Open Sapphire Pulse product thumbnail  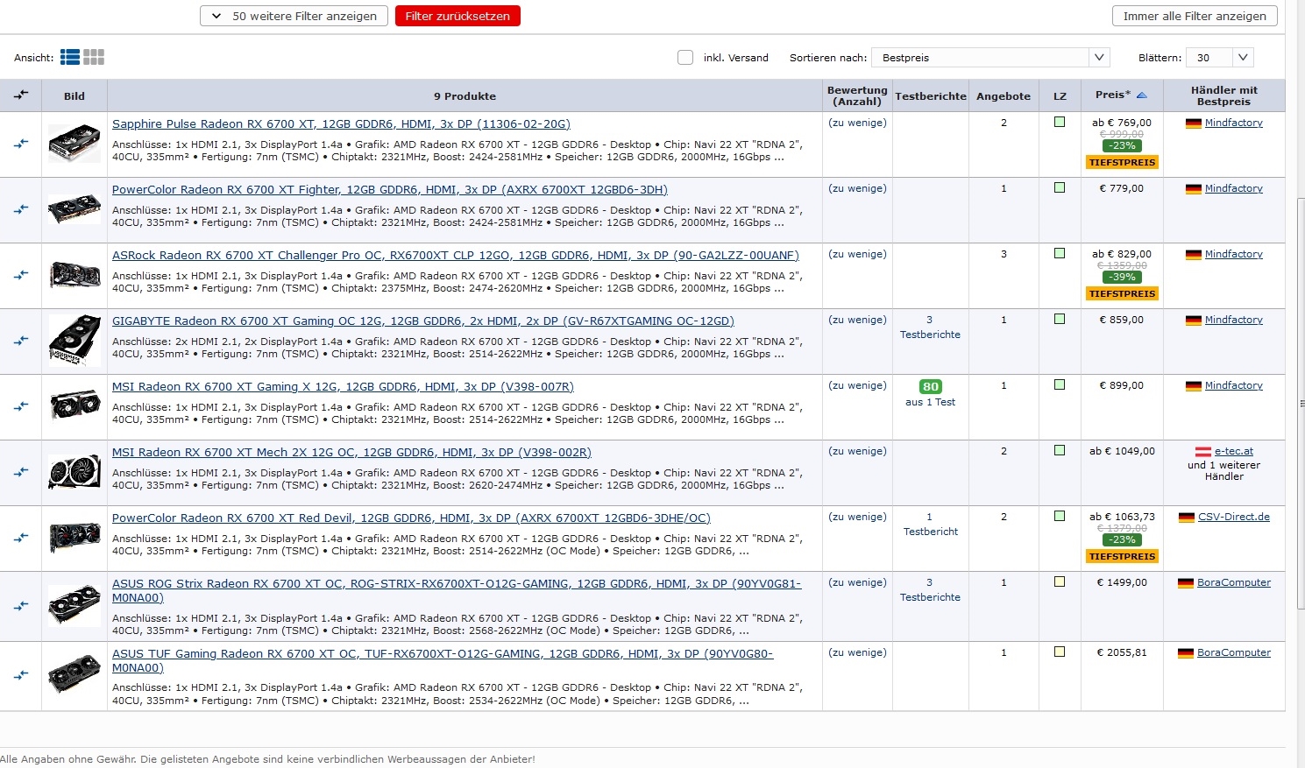[74, 144]
